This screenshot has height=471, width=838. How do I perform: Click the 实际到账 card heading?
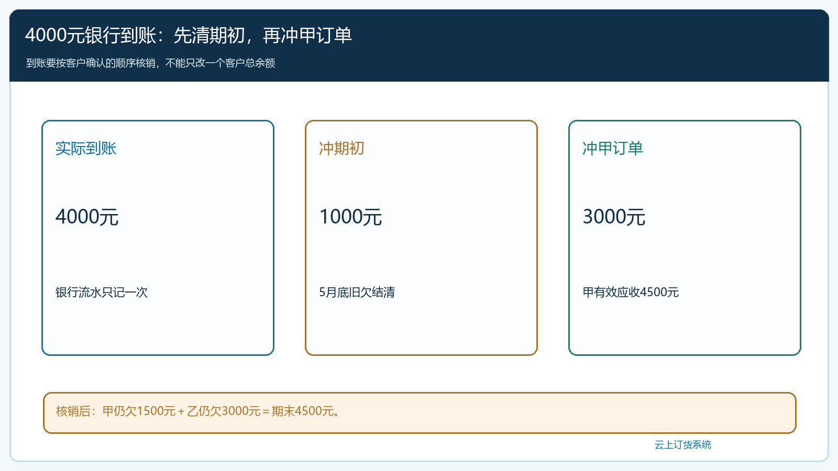[x=86, y=149]
